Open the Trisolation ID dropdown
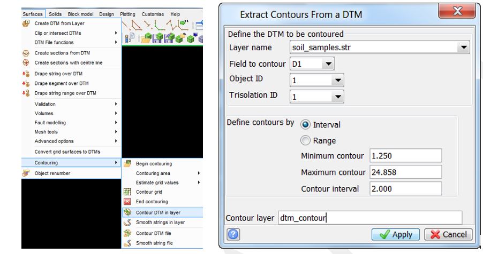 338,97
